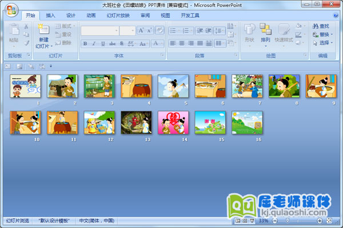Open the Replace (替换) dropdown
This screenshot has width=343, height=228.
322,34
